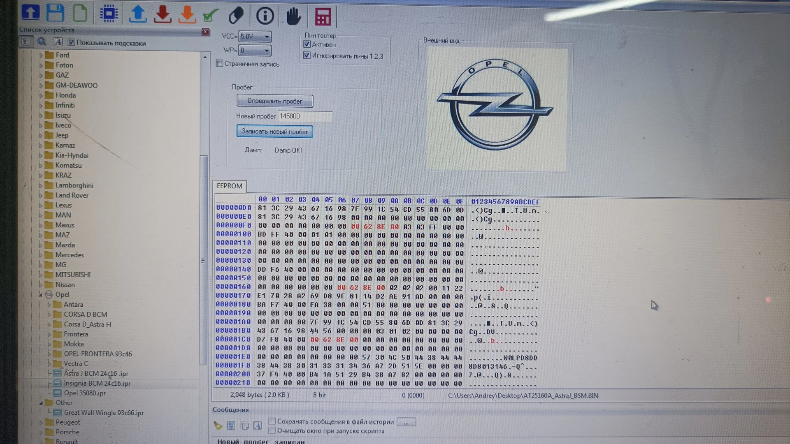790x444 pixels.
Task: Expand the Vectra C folder
Action: (x=49, y=364)
